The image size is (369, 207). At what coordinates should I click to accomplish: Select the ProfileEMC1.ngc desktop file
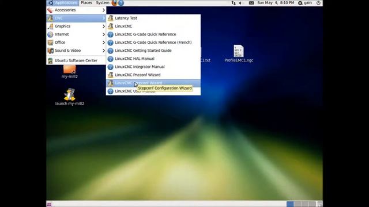(239, 53)
